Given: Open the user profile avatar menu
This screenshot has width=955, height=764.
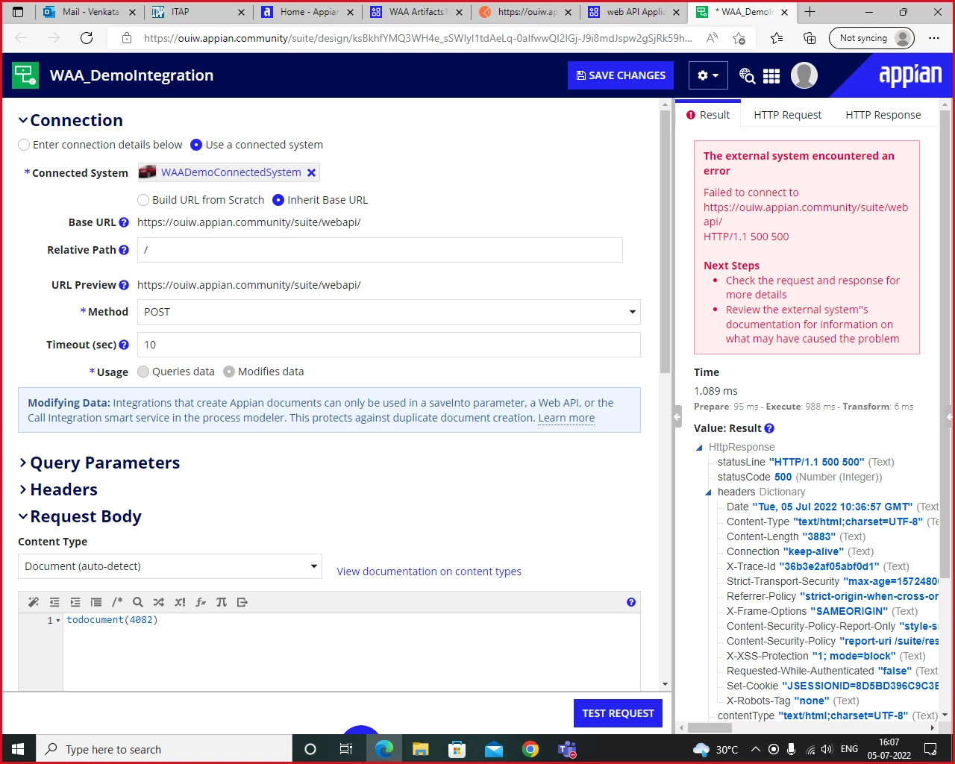Looking at the screenshot, I should point(804,75).
